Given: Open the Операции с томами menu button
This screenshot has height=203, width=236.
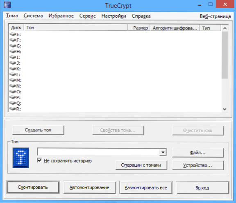Looking at the screenshot, I should point(141,165).
